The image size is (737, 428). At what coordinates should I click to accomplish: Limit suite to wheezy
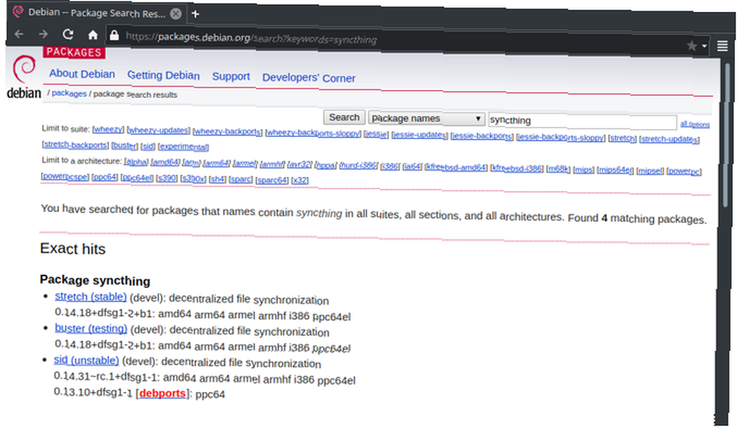point(108,129)
